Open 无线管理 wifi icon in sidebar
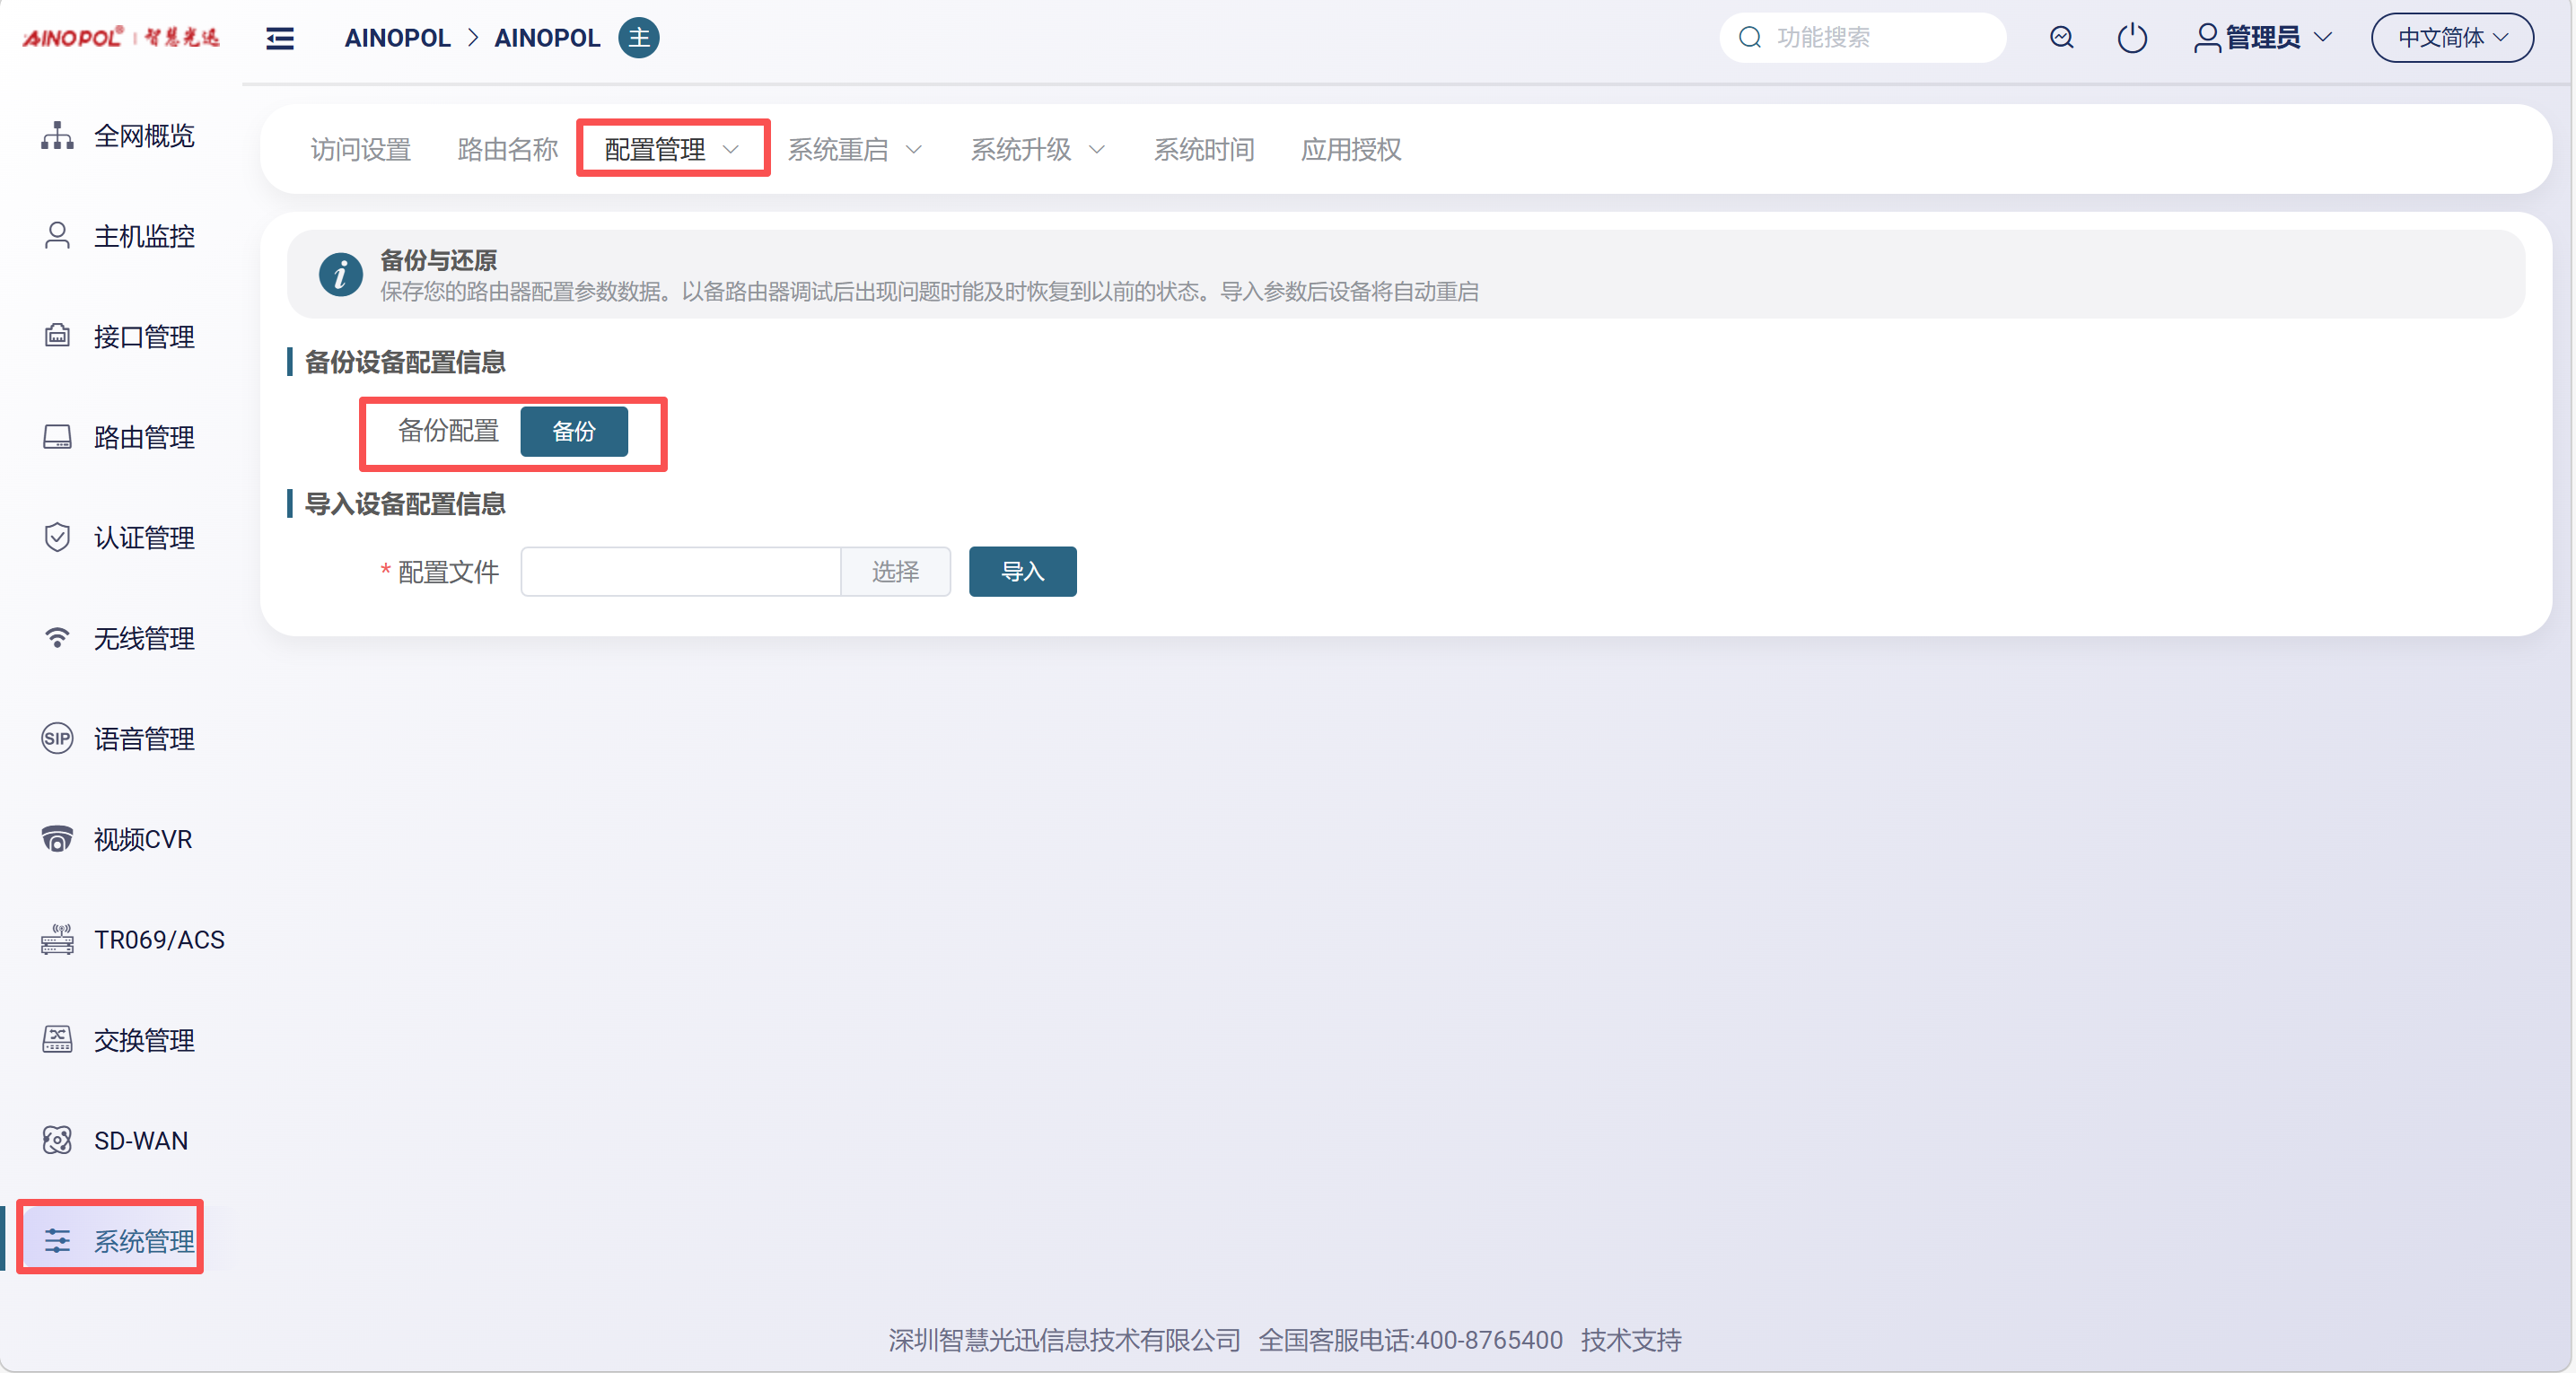This screenshot has height=1373, width=2576. click(x=57, y=638)
